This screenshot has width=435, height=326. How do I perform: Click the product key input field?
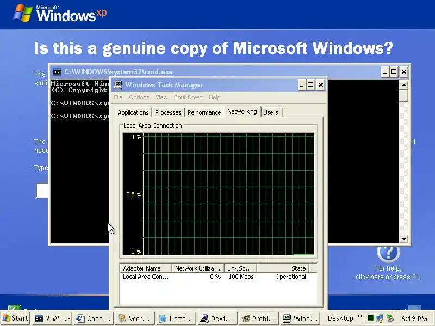click(x=42, y=191)
